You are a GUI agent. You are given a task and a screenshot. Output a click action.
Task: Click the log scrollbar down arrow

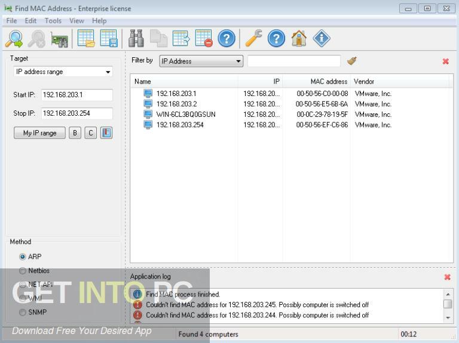pyautogui.click(x=448, y=317)
